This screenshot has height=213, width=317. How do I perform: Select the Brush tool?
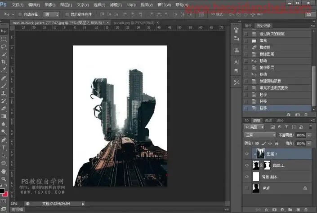tap(4, 86)
